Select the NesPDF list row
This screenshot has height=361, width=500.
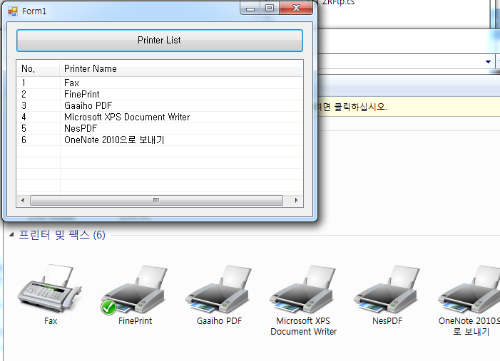pyautogui.click(x=160, y=129)
